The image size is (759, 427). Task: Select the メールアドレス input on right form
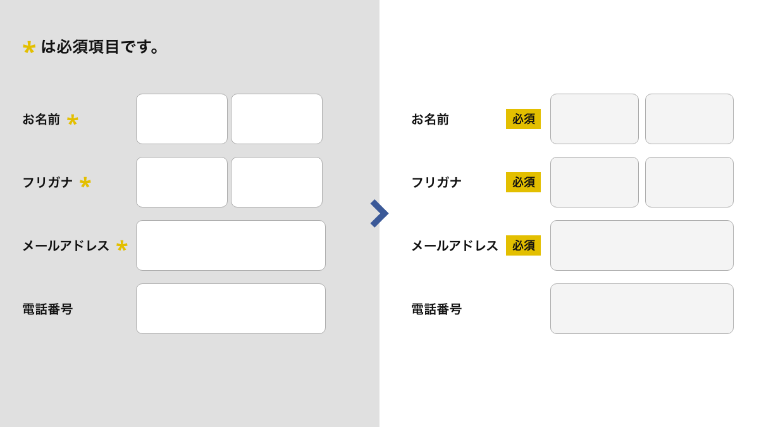tap(641, 245)
